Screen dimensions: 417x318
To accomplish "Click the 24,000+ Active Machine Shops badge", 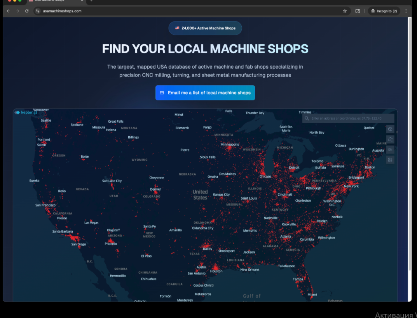I will [205, 28].
